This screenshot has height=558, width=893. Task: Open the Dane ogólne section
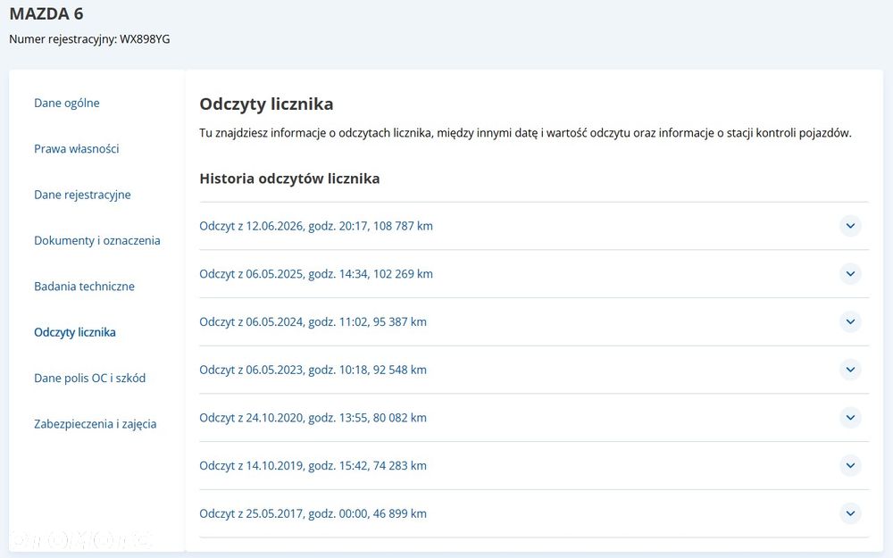pos(67,103)
